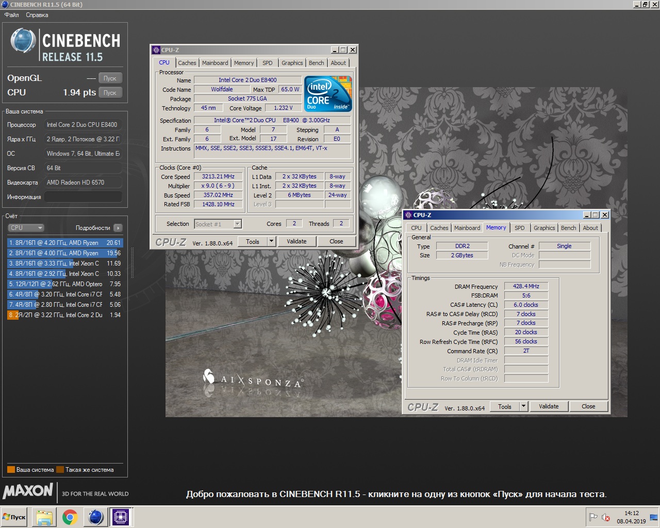Screen dimensions: 660x528
Task: Click the Cinebench application title icon
Action: click(5, 5)
